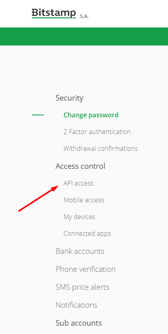
Task: Click the Bitstamp logo
Action: (54, 14)
